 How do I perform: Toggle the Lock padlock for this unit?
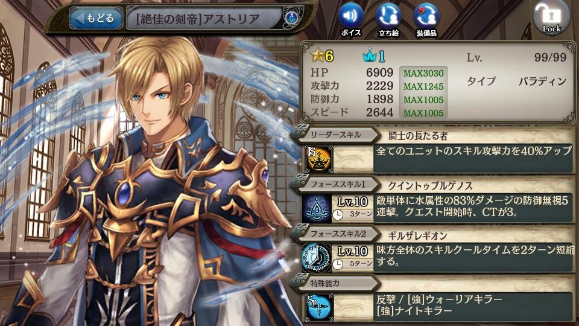551,18
